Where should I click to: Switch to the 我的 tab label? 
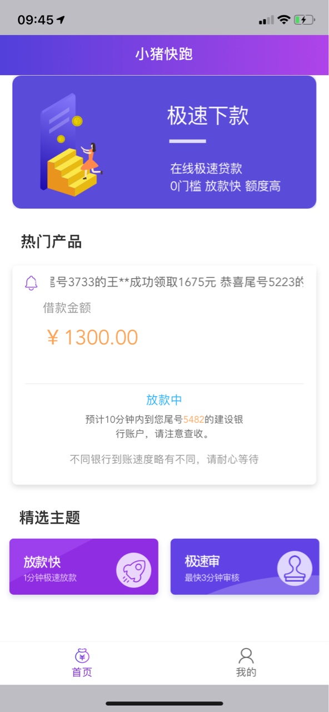246,672
